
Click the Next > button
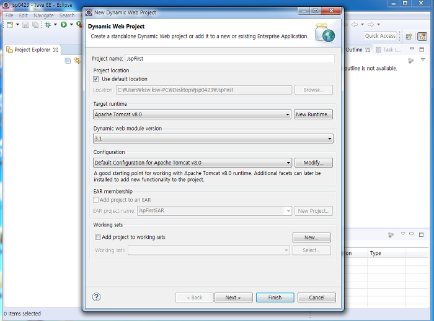tap(233, 297)
